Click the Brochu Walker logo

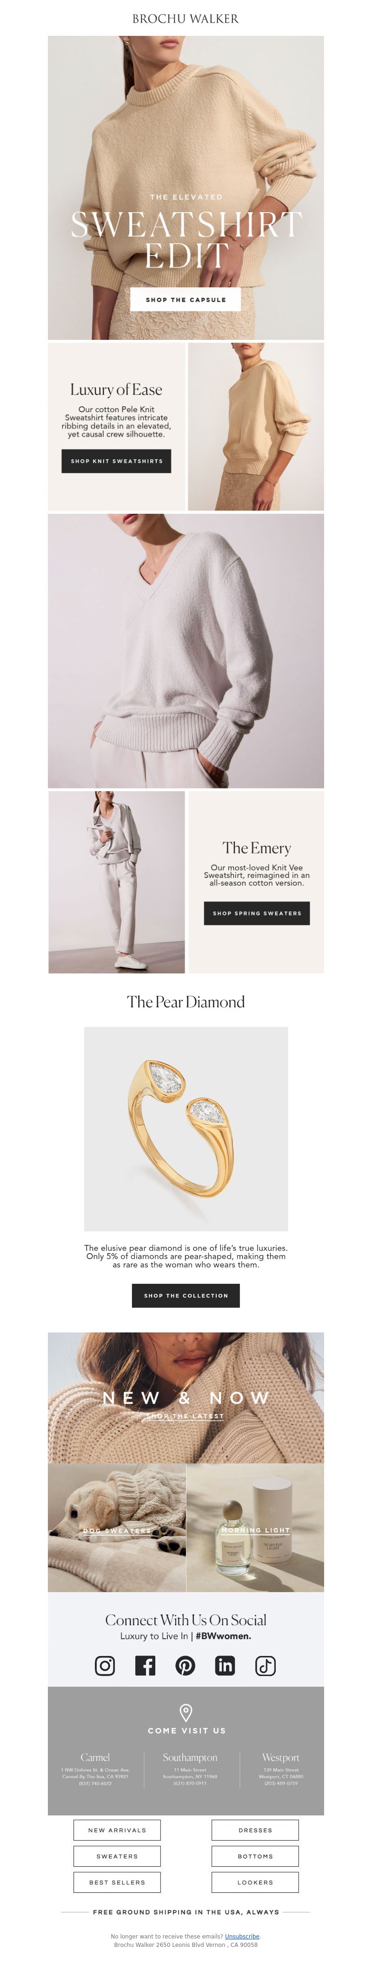186,18
